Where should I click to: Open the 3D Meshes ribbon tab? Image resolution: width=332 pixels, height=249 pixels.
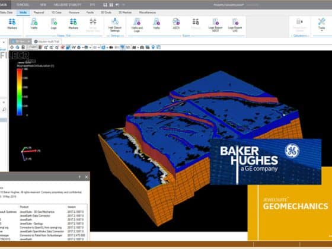[125, 12]
